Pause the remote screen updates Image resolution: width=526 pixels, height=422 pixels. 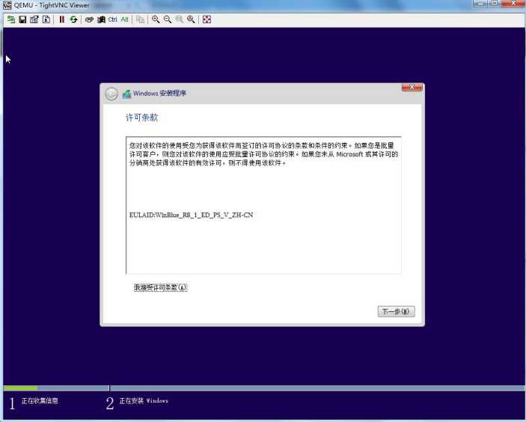click(61, 19)
